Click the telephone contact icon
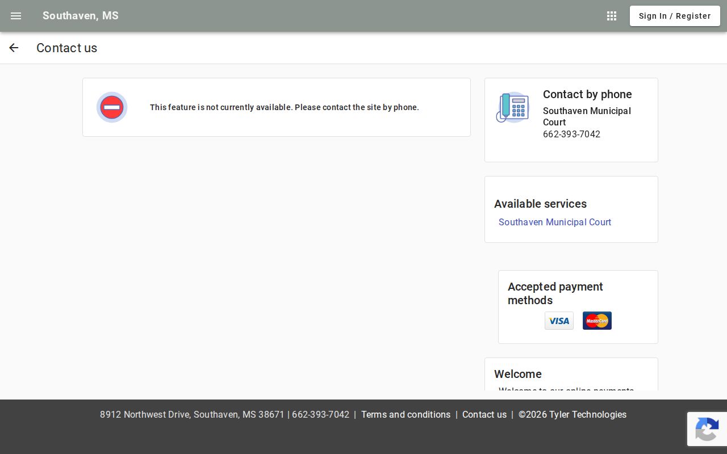Screen dimensions: 727x454 point(512,107)
